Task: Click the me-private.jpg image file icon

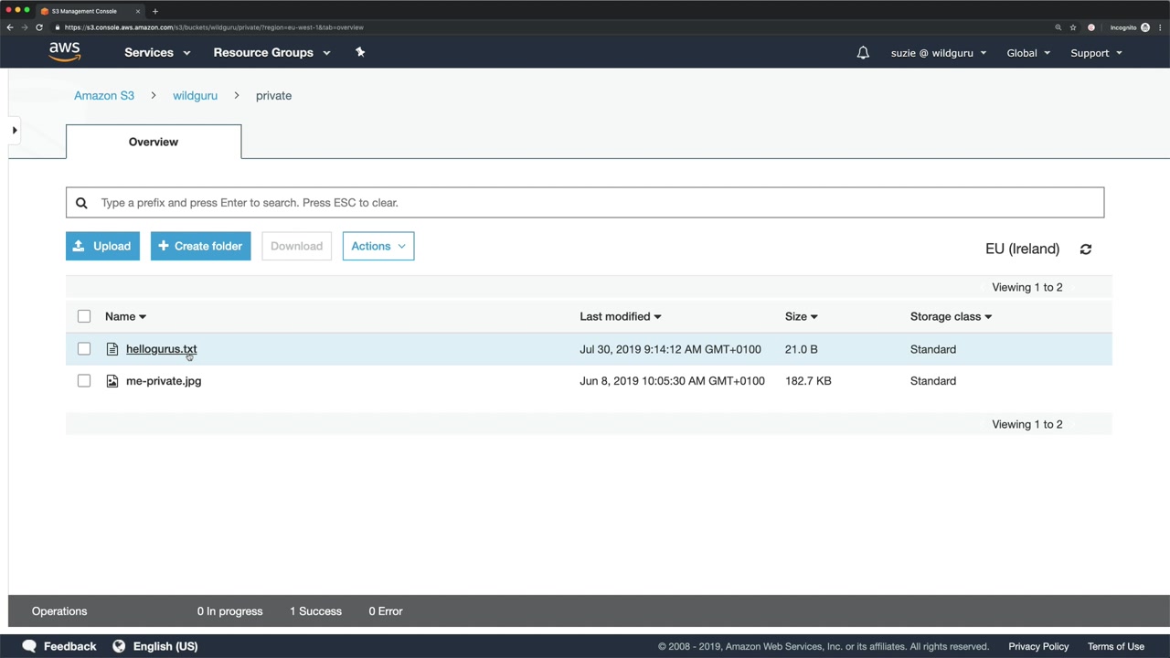Action: click(x=112, y=381)
